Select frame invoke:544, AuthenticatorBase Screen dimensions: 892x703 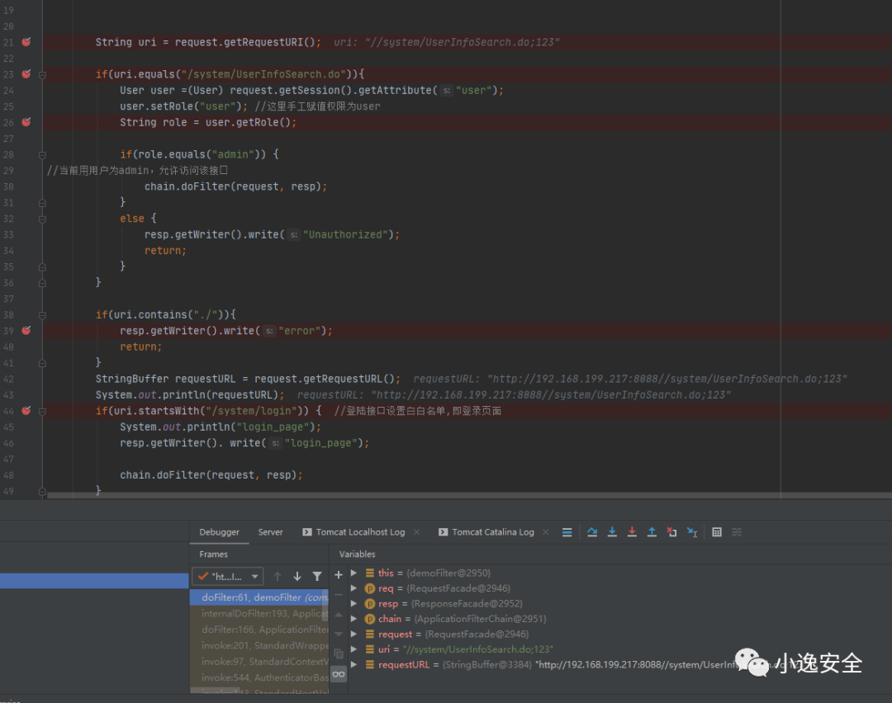(x=259, y=677)
